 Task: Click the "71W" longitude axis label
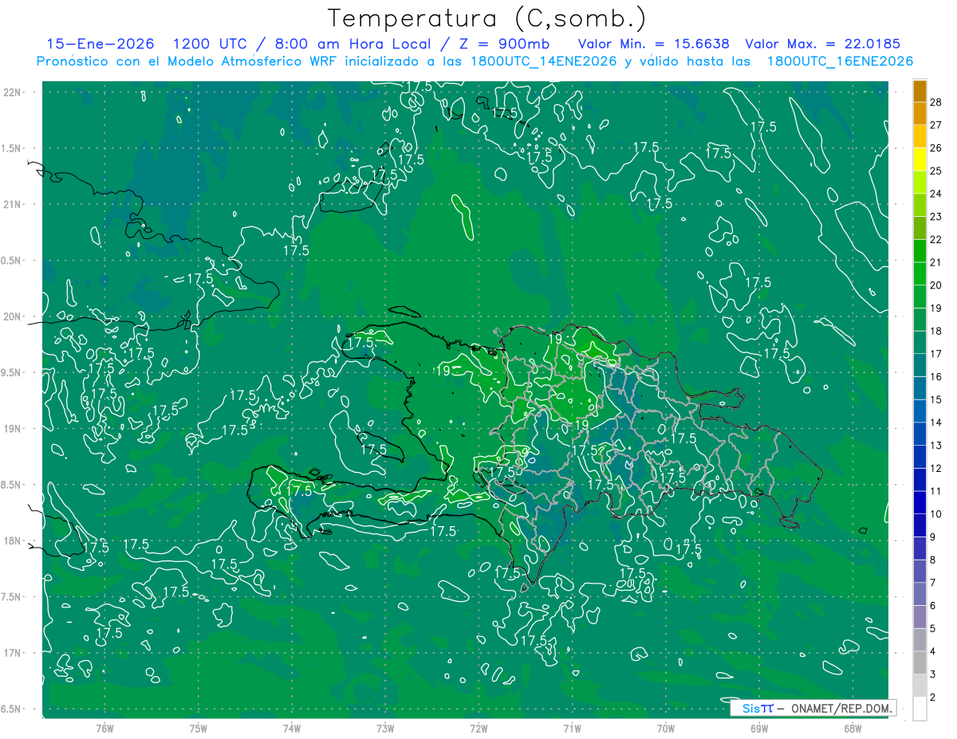572,728
